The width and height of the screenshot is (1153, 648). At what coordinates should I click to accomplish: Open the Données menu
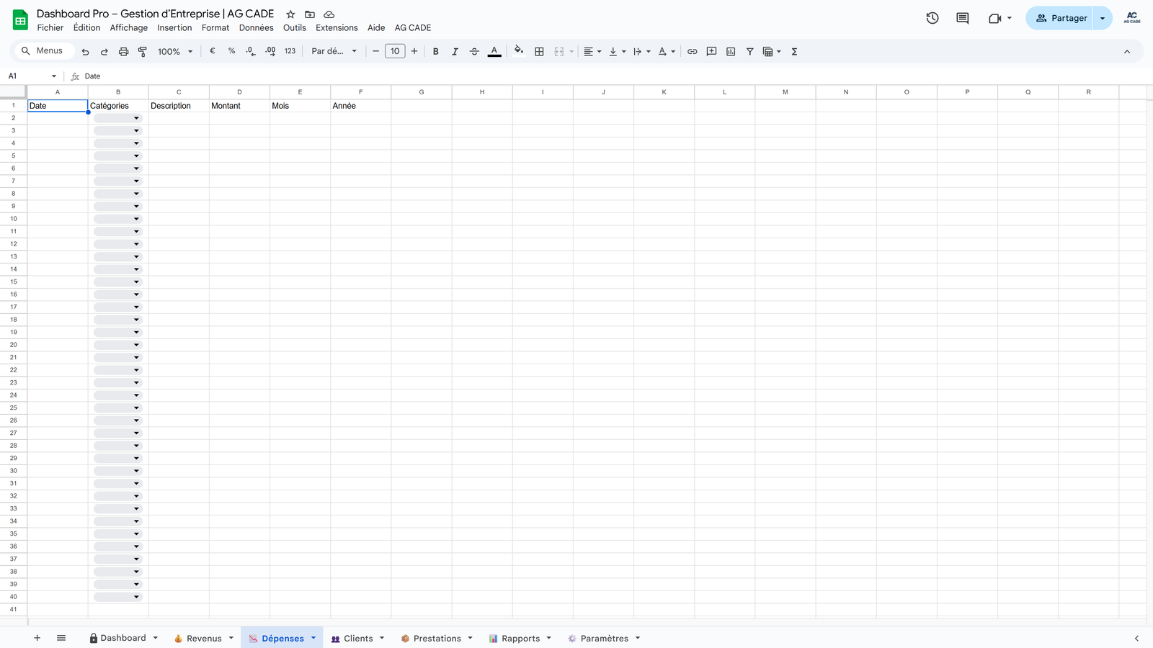click(256, 28)
